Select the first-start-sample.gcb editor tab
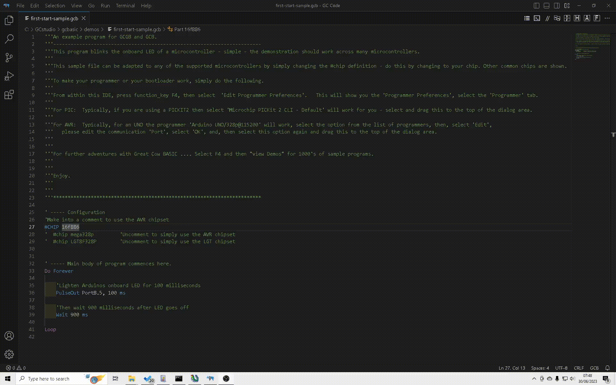Image resolution: width=616 pixels, height=385 pixels. click(54, 18)
